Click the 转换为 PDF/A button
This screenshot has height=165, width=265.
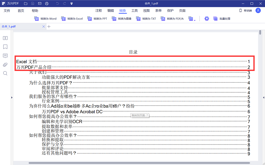(x=172, y=19)
